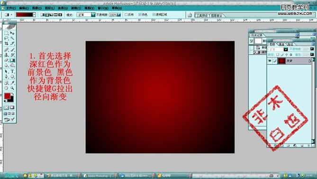Image resolution: width=317 pixels, height=179 pixels.
Task: Toggle lock all icon in Layers panel
Action: pos(291,55)
